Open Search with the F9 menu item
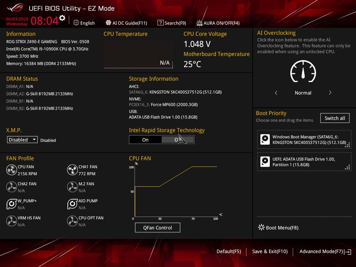Screen dimensions: 356x267 (172, 23)
